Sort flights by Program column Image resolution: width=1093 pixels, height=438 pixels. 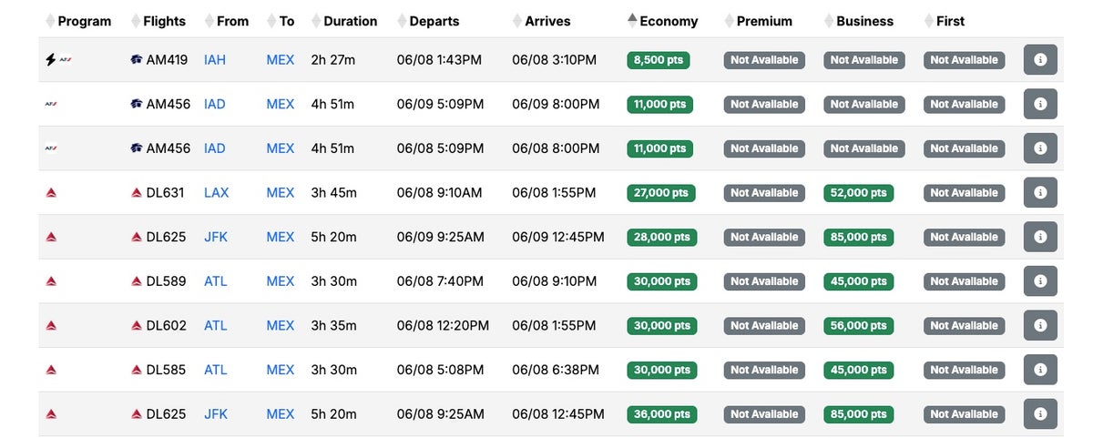point(84,21)
